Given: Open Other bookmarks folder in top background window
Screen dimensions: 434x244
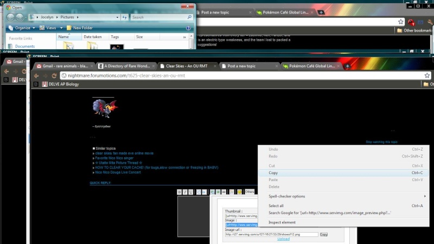Looking at the screenshot, I should tap(414, 30).
